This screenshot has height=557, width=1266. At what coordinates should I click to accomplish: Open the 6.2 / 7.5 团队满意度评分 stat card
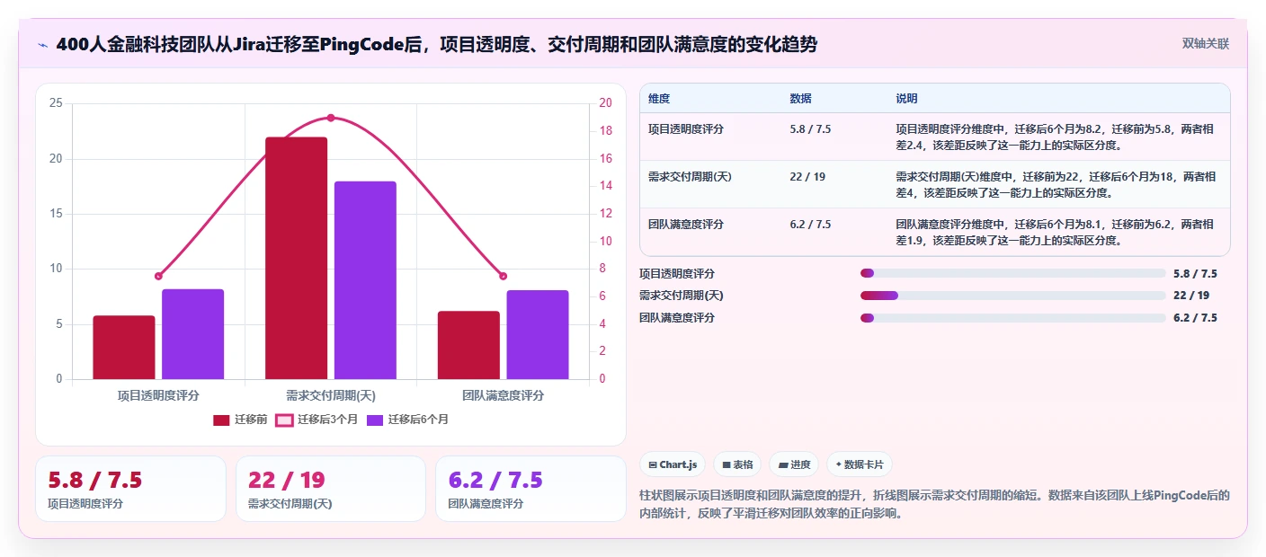pyautogui.click(x=530, y=489)
